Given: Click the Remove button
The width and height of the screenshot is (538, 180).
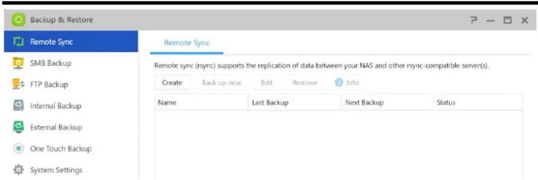Looking at the screenshot, I should (x=305, y=83).
